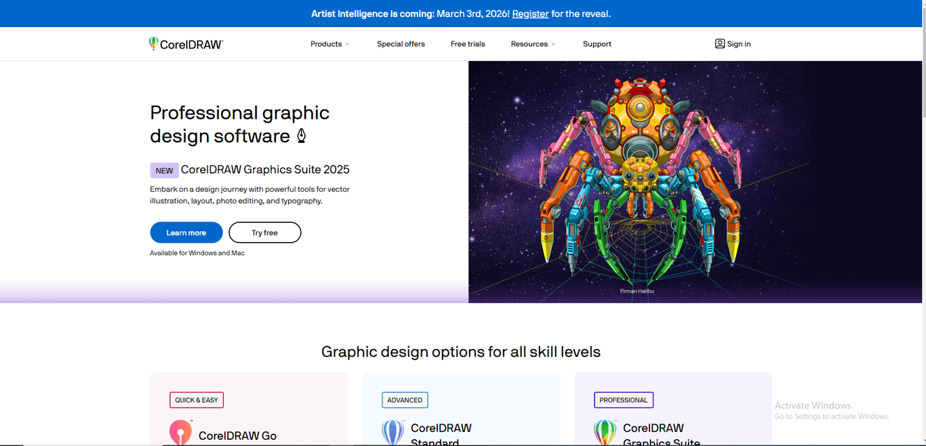926x446 pixels.
Task: Click 'Graphic design options for all skill levels'
Action: pyautogui.click(x=461, y=352)
